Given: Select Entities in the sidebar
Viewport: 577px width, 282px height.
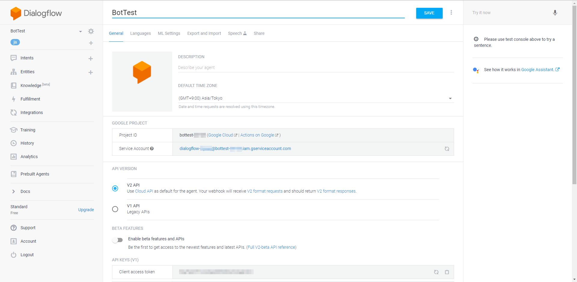Looking at the screenshot, I should tap(27, 72).
